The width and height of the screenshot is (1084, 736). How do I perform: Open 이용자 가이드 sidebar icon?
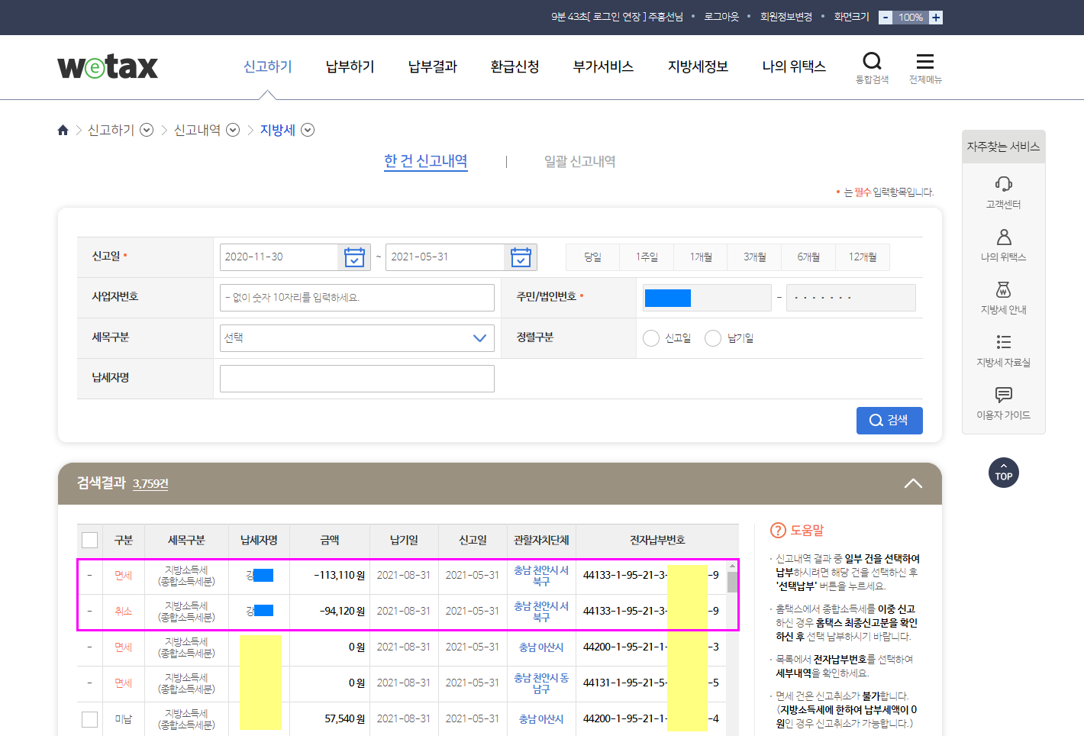click(1003, 395)
